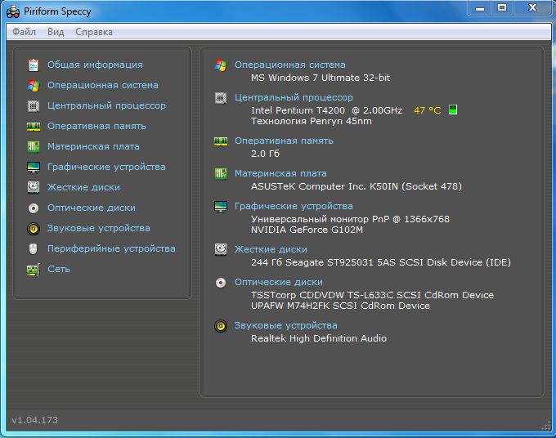Open the Справка menu
The height and width of the screenshot is (438, 556).
tap(94, 32)
